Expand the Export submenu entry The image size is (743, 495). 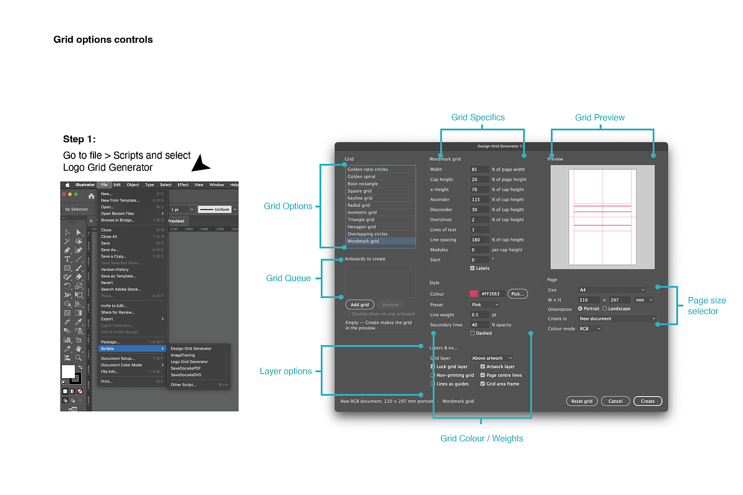pos(133,319)
